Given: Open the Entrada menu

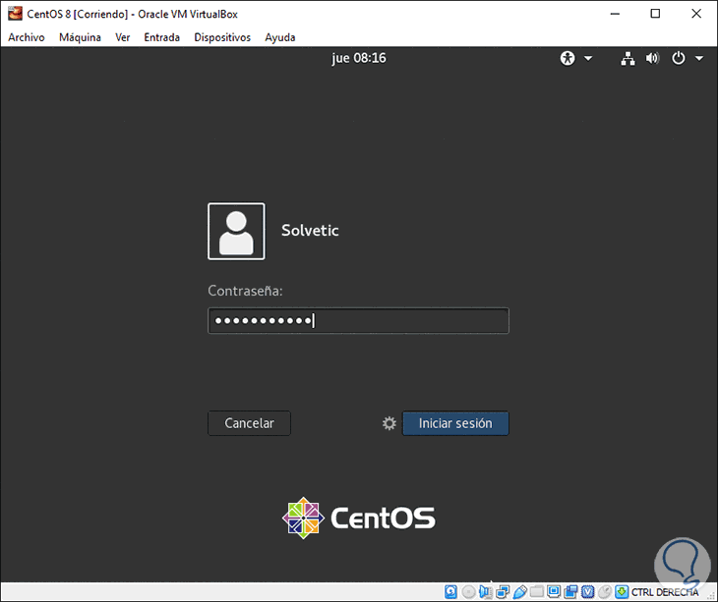Looking at the screenshot, I should coord(161,37).
